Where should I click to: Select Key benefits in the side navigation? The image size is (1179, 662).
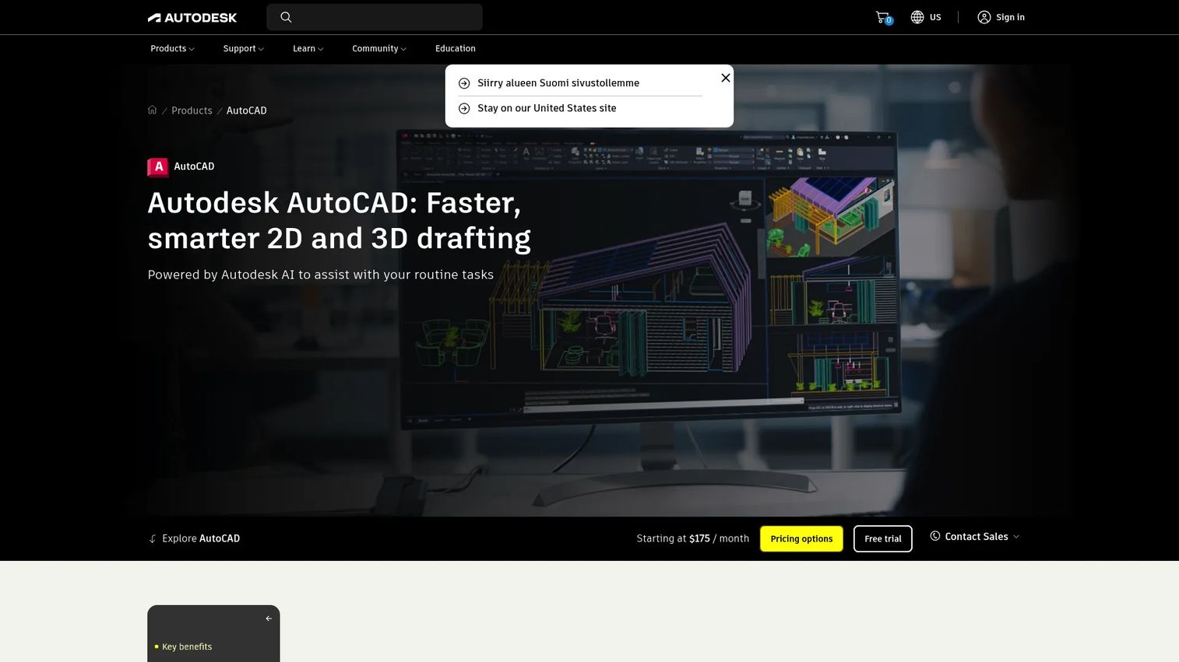[x=187, y=646]
